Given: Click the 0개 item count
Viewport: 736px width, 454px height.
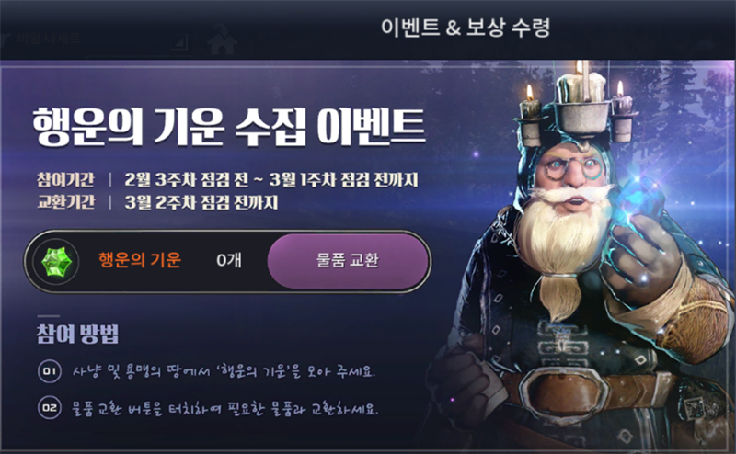Looking at the screenshot, I should 229,260.
